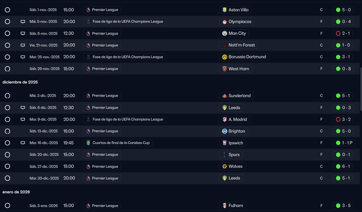
Task: Click the Borussia Dortmund crest icon
Action: tap(225, 57)
